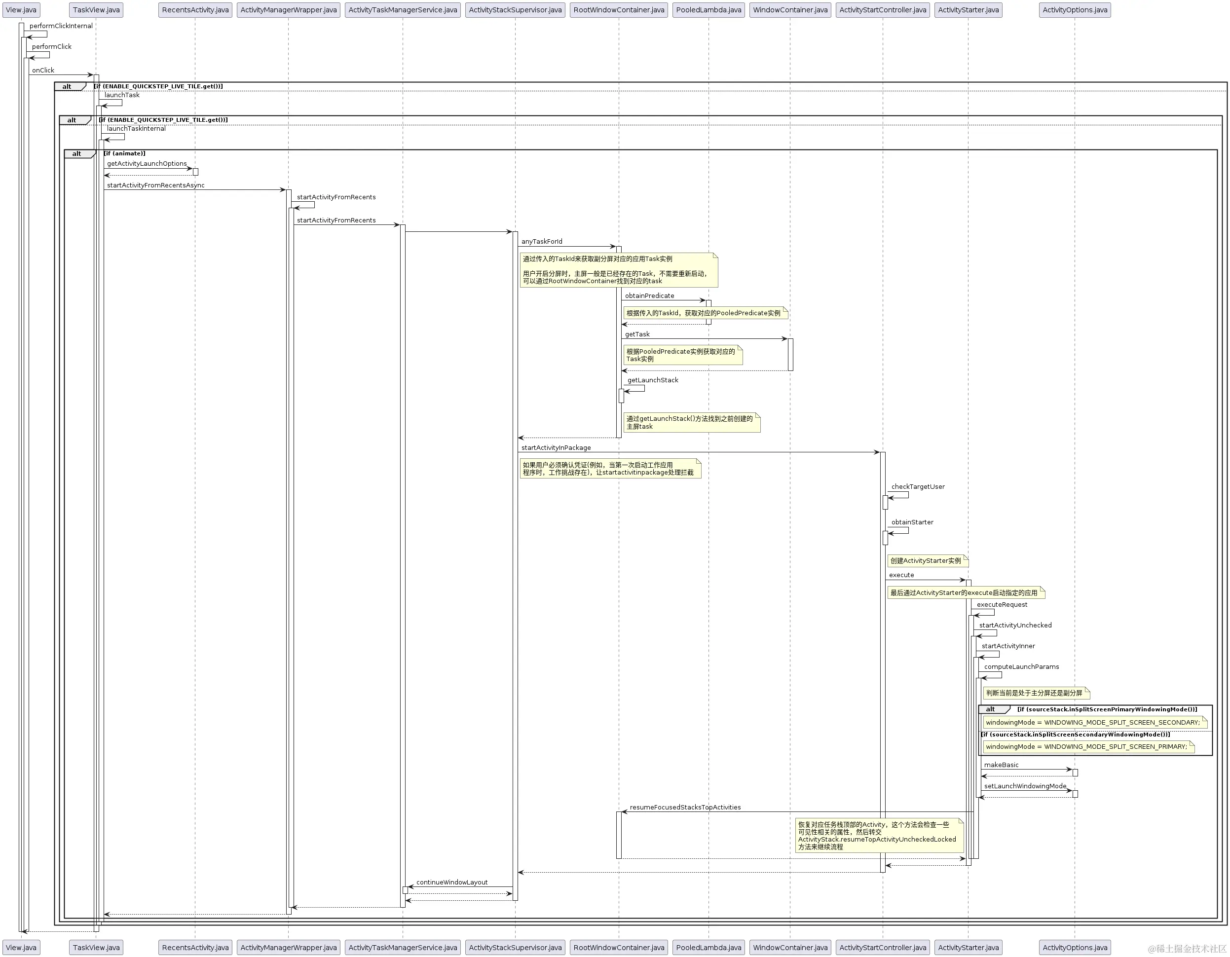Click the RootWindowContainer.java top participant box
The width and height of the screenshot is (1230, 957).
click(619, 10)
